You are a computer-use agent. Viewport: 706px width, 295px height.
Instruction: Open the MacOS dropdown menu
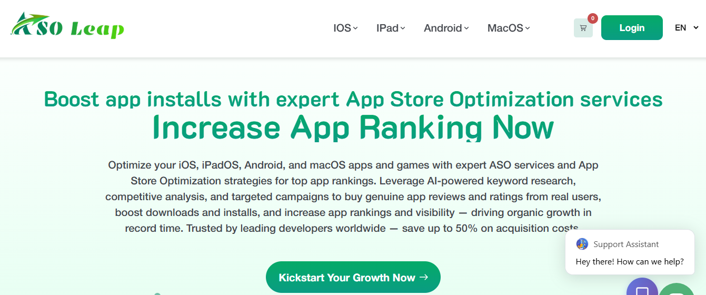509,28
